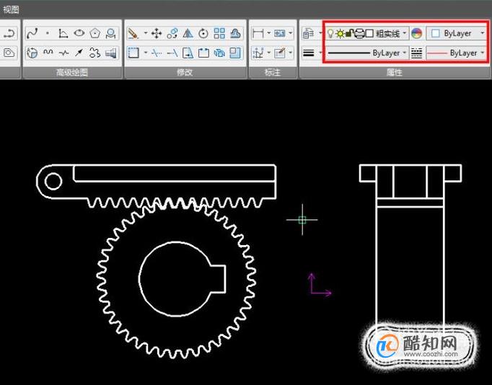Click the blue overlapping-squares icon in 修改

point(235,53)
